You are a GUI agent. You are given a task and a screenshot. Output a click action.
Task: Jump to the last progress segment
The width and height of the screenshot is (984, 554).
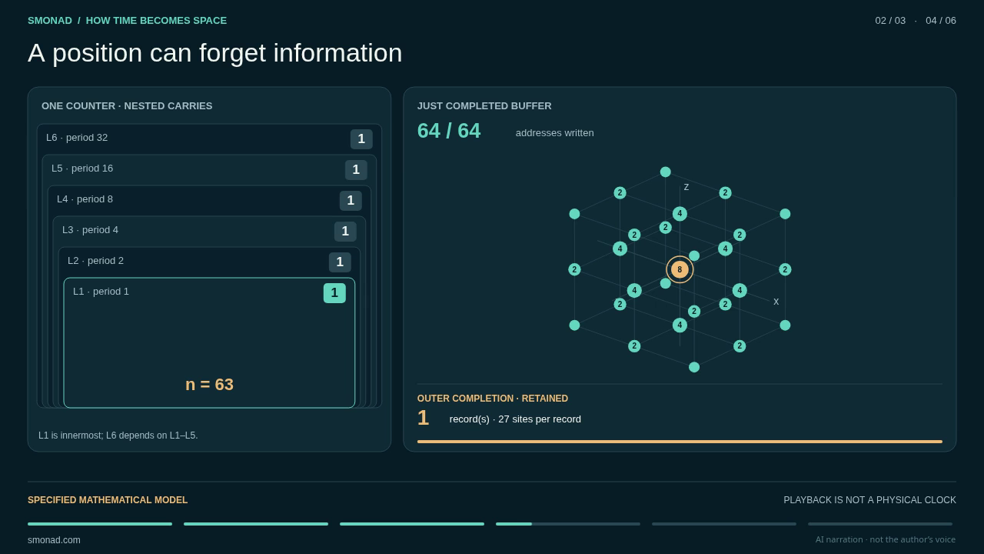tap(880, 524)
